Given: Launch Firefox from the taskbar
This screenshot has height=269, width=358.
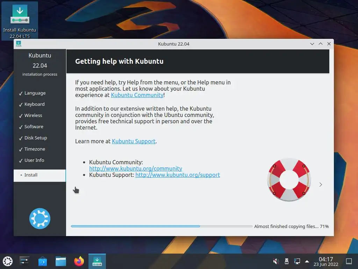Looking at the screenshot, I should click(79, 261).
